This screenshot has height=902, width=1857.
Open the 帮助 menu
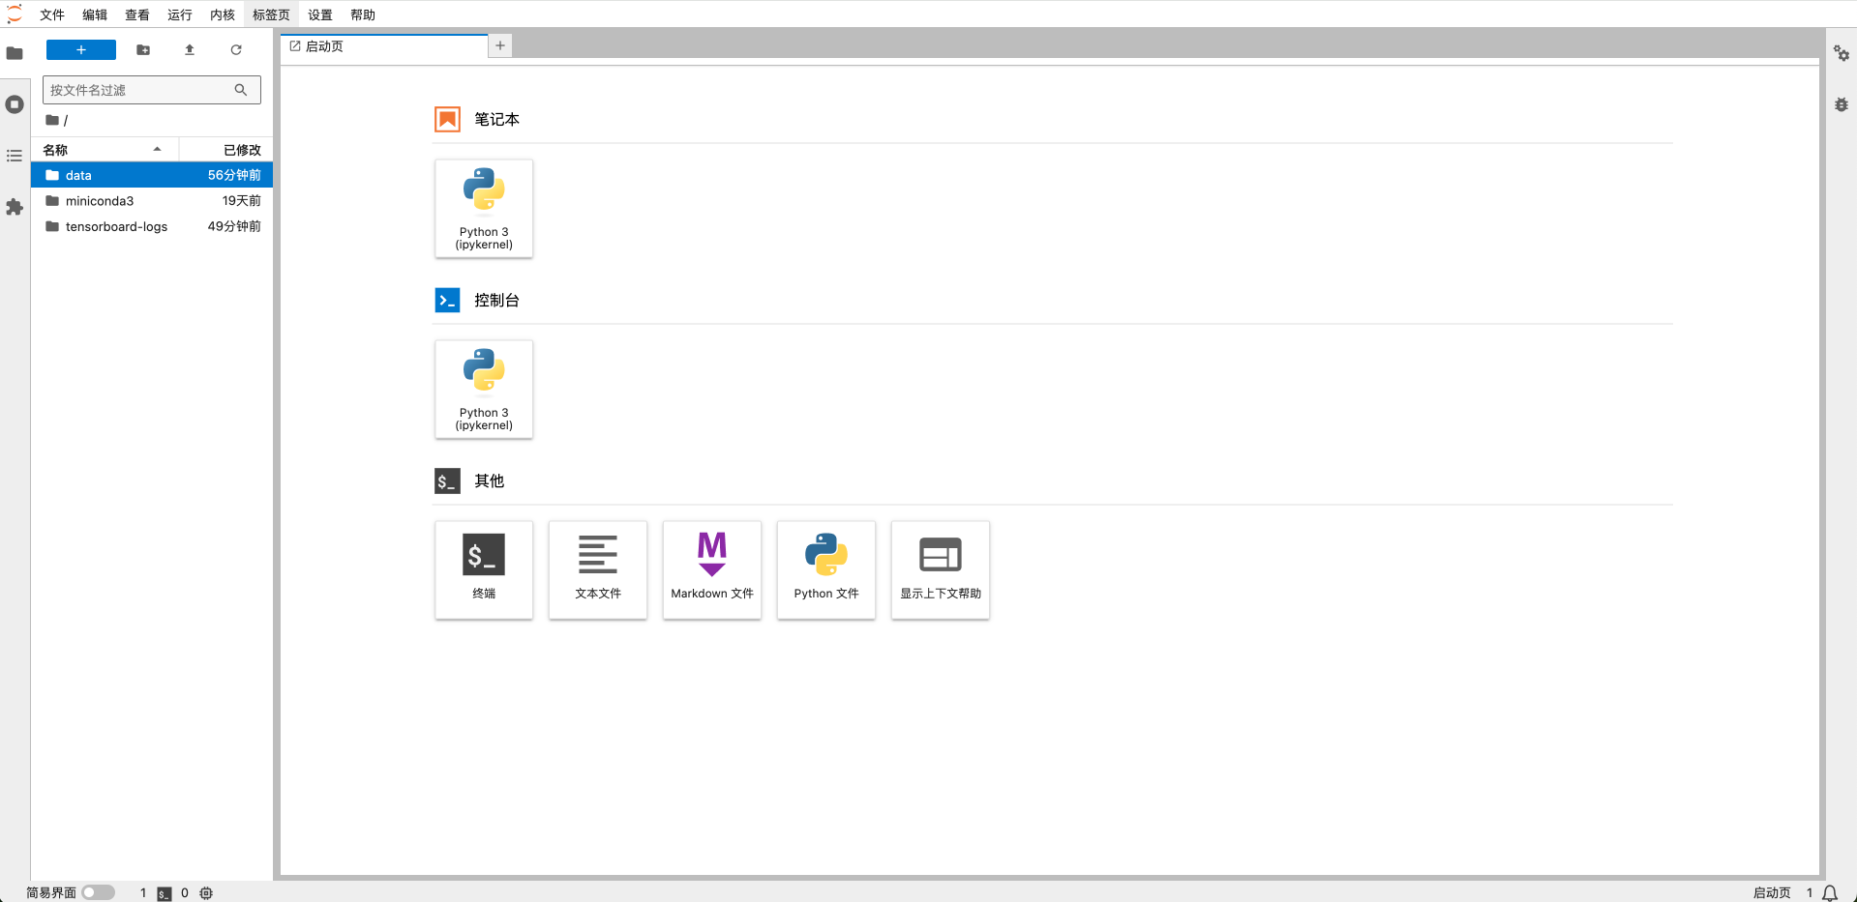click(x=363, y=15)
